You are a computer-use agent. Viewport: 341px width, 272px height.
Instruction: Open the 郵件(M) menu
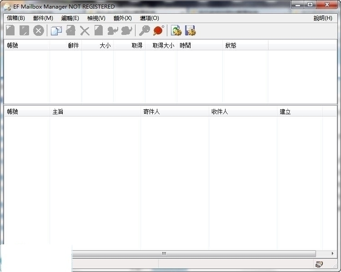click(x=43, y=18)
